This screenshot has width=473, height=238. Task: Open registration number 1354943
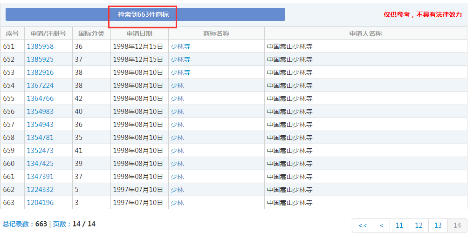[40, 124]
